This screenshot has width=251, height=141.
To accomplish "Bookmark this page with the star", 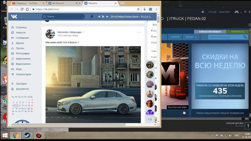I will [x=138, y=9].
